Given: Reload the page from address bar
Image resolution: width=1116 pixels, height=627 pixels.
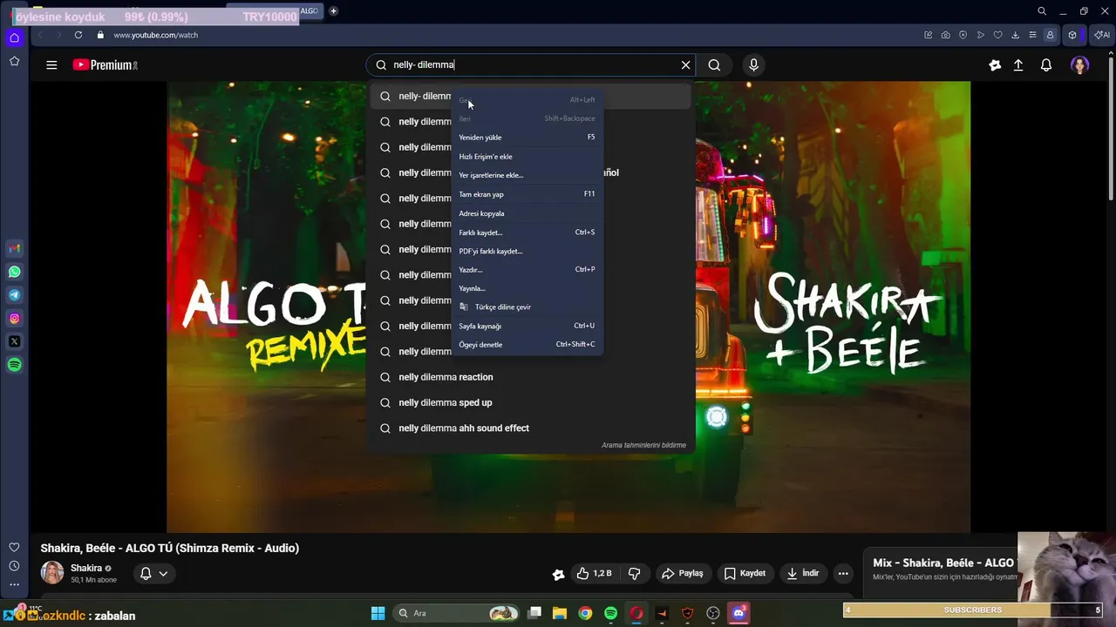Looking at the screenshot, I should pyautogui.click(x=78, y=35).
